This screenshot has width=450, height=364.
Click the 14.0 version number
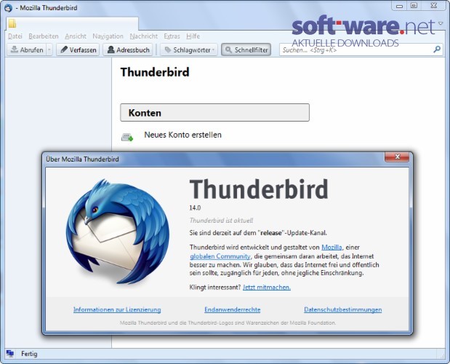tap(195, 207)
